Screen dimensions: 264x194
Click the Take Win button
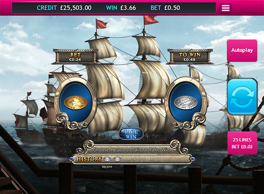pos(131,134)
